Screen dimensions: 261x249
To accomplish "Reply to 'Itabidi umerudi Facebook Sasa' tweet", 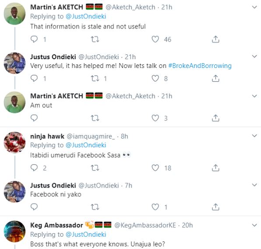I will pos(34,168).
